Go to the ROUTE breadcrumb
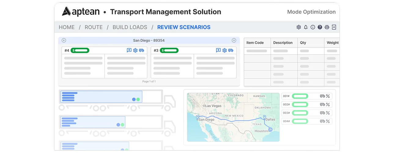Viewport: 393px width, 153px height. click(94, 27)
